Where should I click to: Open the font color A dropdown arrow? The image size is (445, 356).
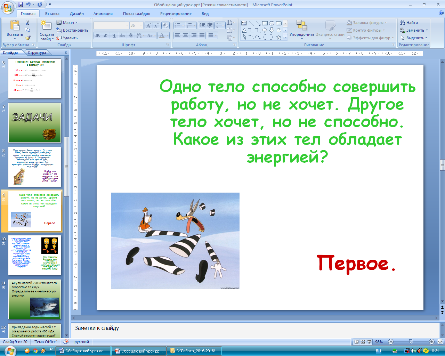pyautogui.click(x=167, y=35)
